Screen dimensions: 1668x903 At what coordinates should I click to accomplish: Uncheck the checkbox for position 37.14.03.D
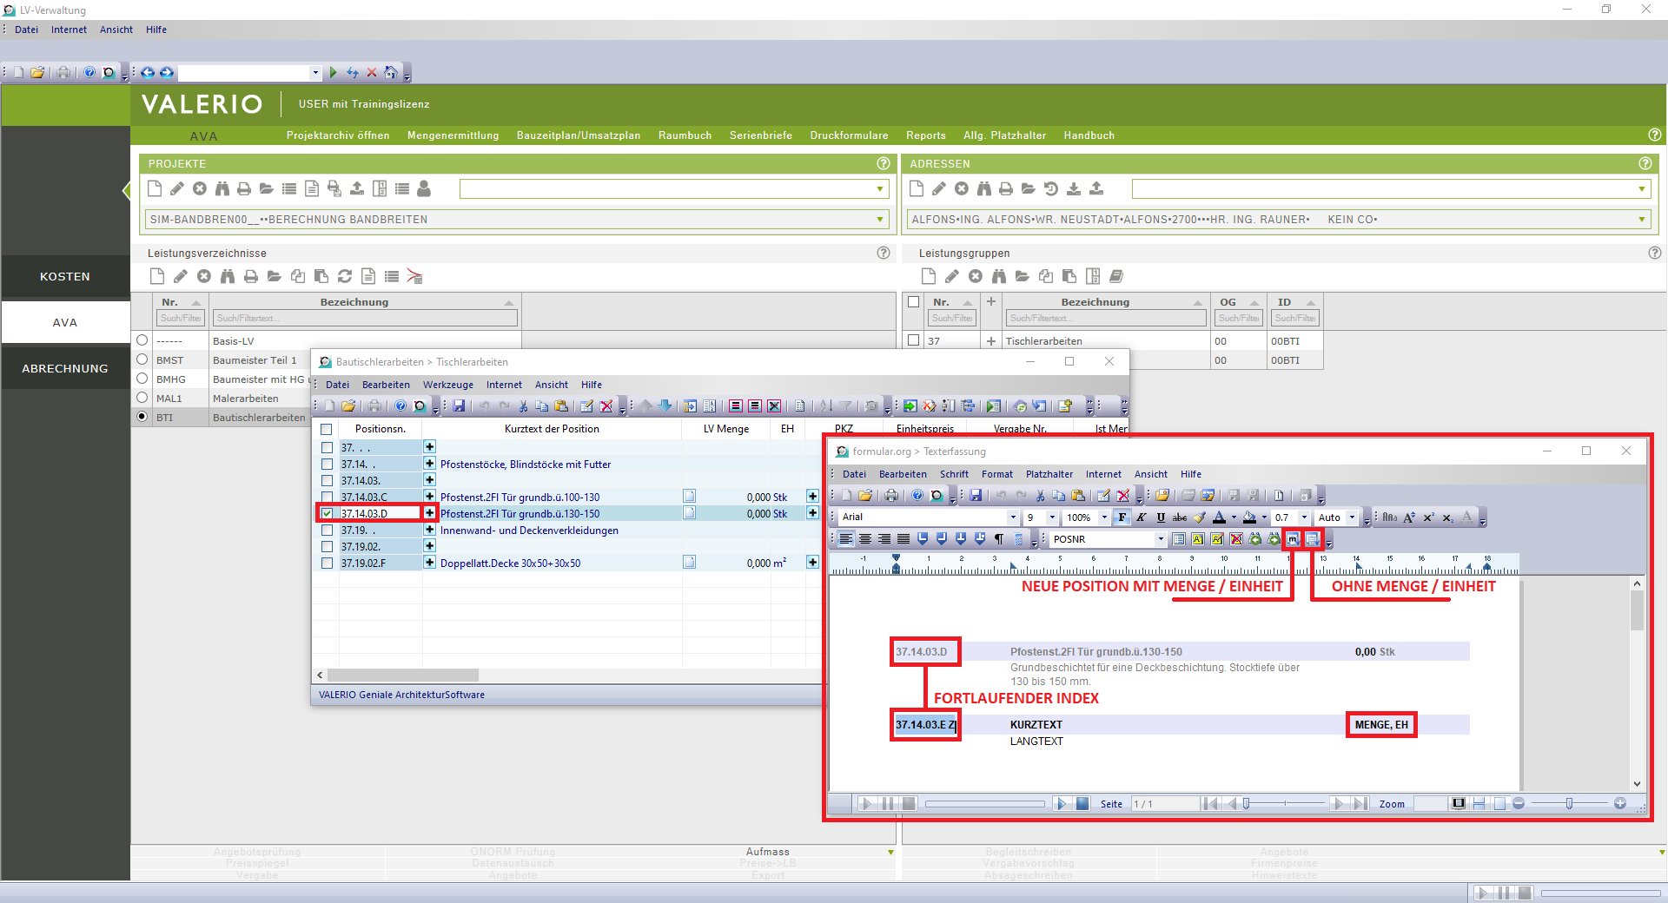(x=327, y=513)
